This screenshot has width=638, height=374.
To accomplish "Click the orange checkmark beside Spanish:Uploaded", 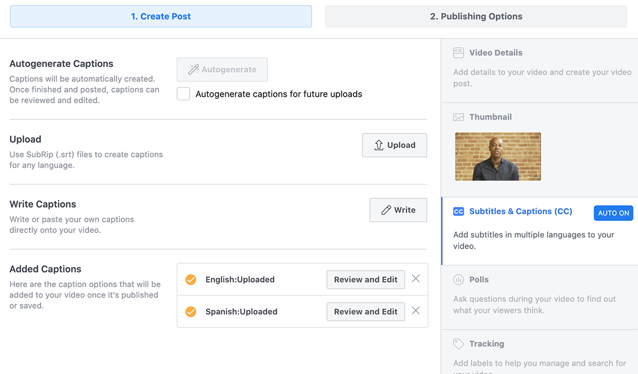I will (191, 312).
